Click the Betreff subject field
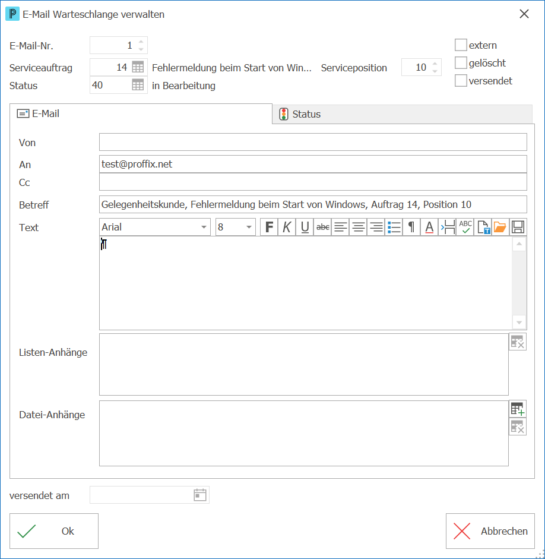The image size is (545, 559). pyautogui.click(x=313, y=204)
